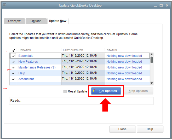Close window using title bar X
Viewport: 172px width, 140px height.
coord(167,5)
